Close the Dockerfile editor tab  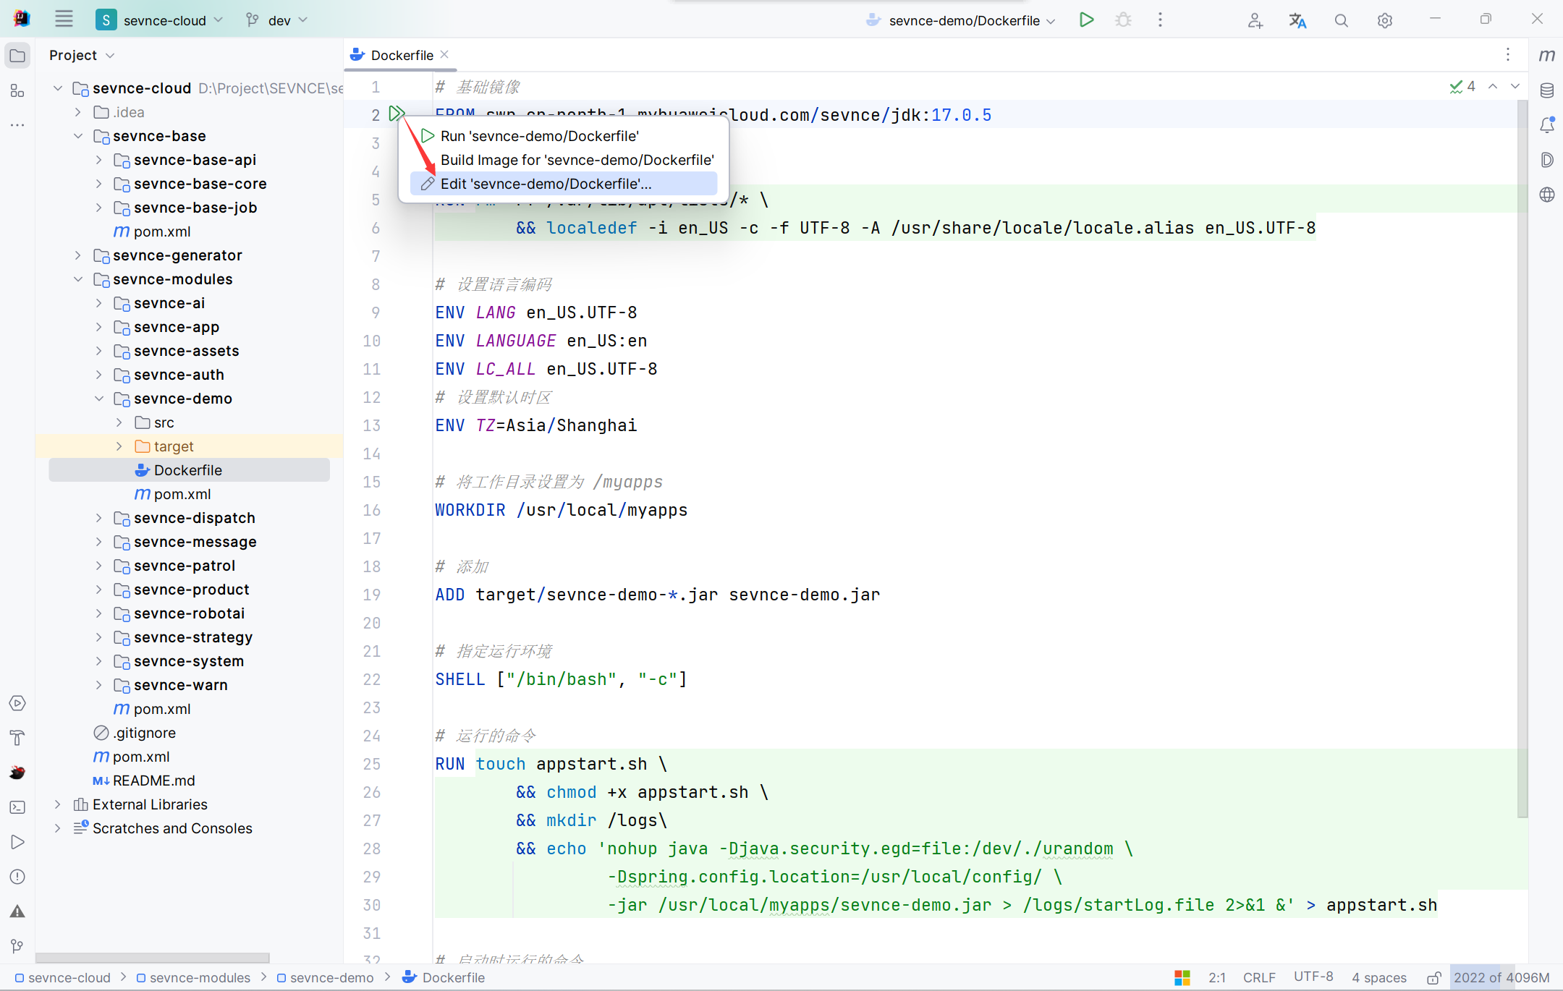(444, 54)
